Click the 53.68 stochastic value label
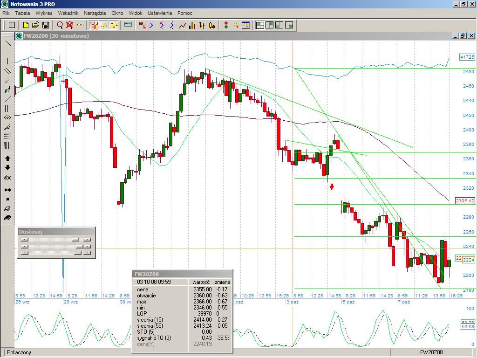477x358 pixels. (x=468, y=327)
